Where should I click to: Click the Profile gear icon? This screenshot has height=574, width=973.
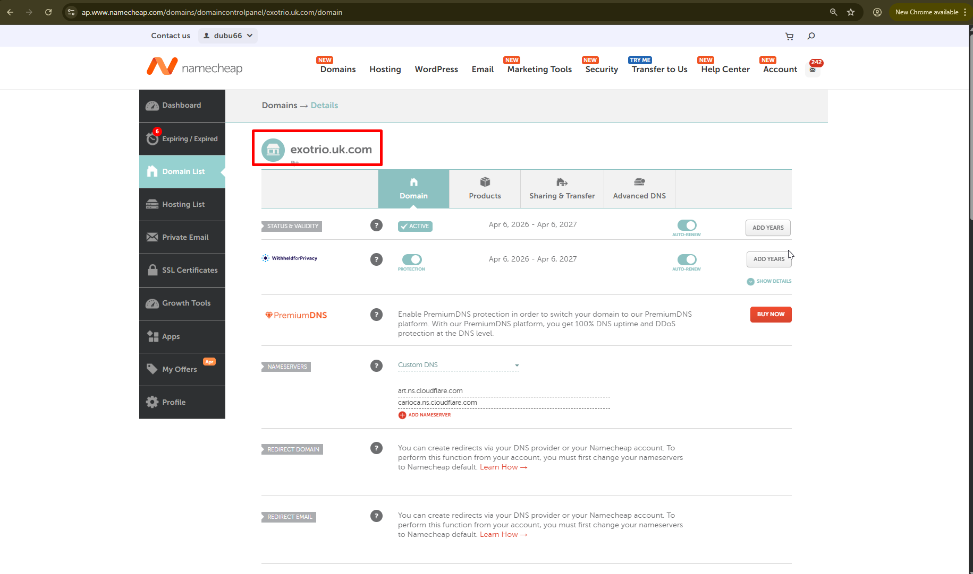[152, 402]
